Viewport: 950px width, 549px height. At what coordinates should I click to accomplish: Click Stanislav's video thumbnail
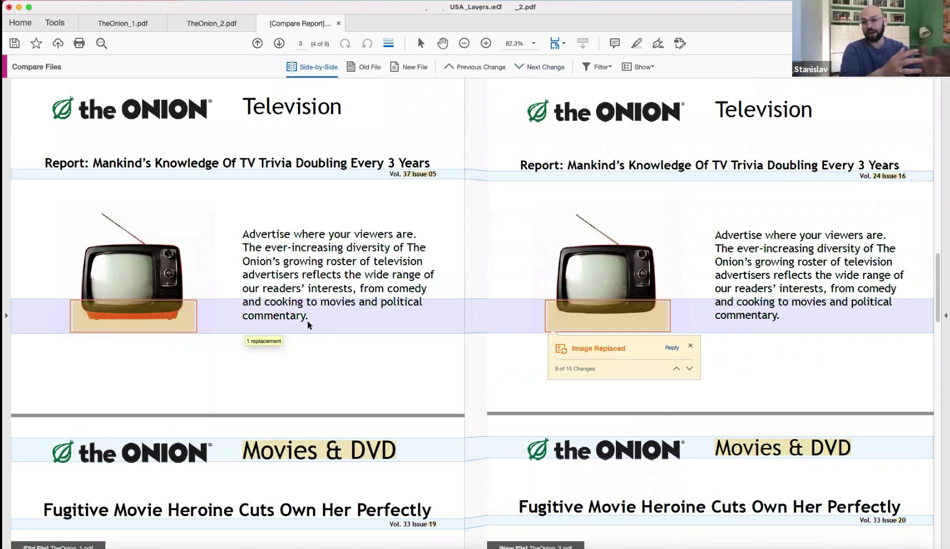[x=871, y=38]
